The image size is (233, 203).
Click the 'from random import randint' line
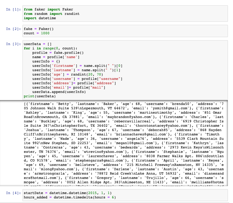(51, 14)
